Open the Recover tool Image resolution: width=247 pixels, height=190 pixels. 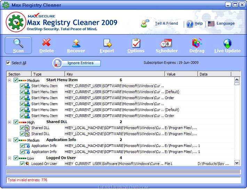pos(76,46)
